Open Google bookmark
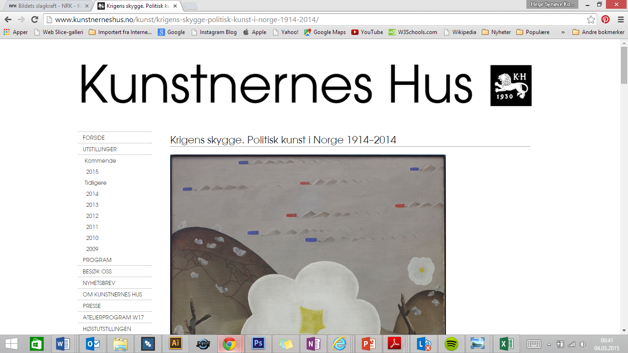This screenshot has width=628, height=353. tap(171, 32)
